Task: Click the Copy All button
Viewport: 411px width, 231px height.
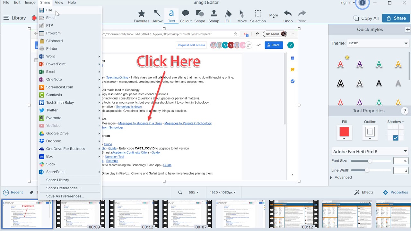Action: [x=366, y=18]
